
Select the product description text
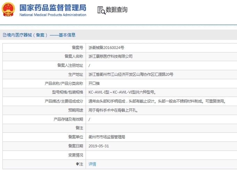157,101
